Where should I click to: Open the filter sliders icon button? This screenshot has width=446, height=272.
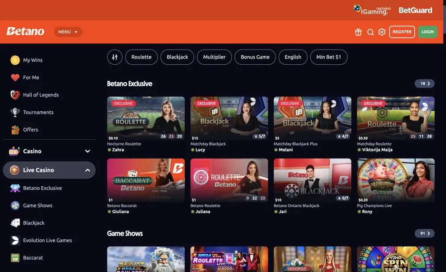click(115, 57)
